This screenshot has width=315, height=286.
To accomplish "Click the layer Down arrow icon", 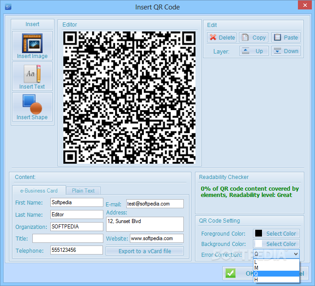I will pyautogui.click(x=277, y=51).
